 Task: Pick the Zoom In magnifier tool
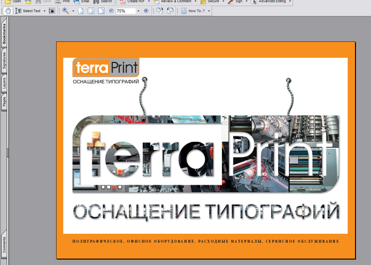coord(66,11)
